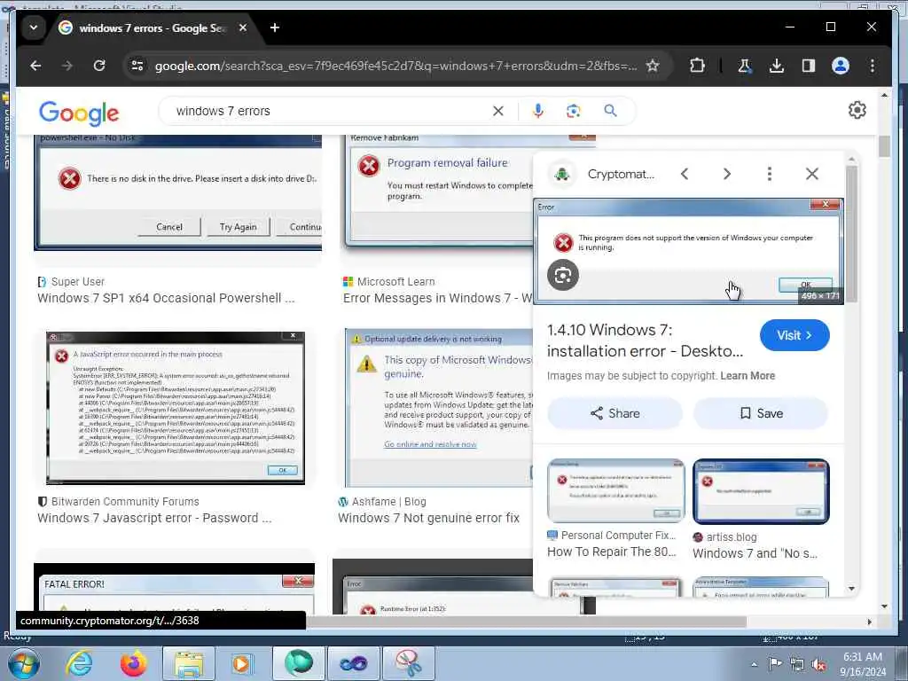Close the image preview panel
The height and width of the screenshot is (681, 908).
(x=812, y=174)
